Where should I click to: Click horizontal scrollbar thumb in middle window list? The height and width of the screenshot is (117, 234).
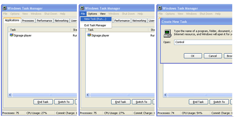pos(122,95)
